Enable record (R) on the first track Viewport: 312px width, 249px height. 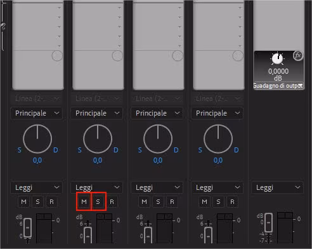pos(51,201)
